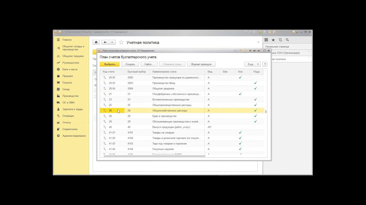Screen dimensions: 366x205
Task: Navigate back with the left arrow
Action: pos(105,42)
